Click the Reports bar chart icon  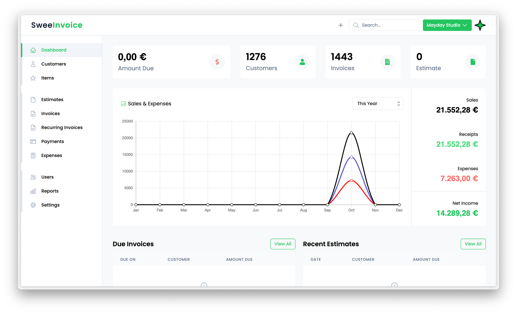click(33, 191)
